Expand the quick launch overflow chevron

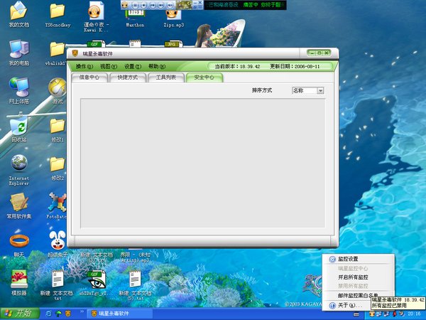tap(82, 311)
